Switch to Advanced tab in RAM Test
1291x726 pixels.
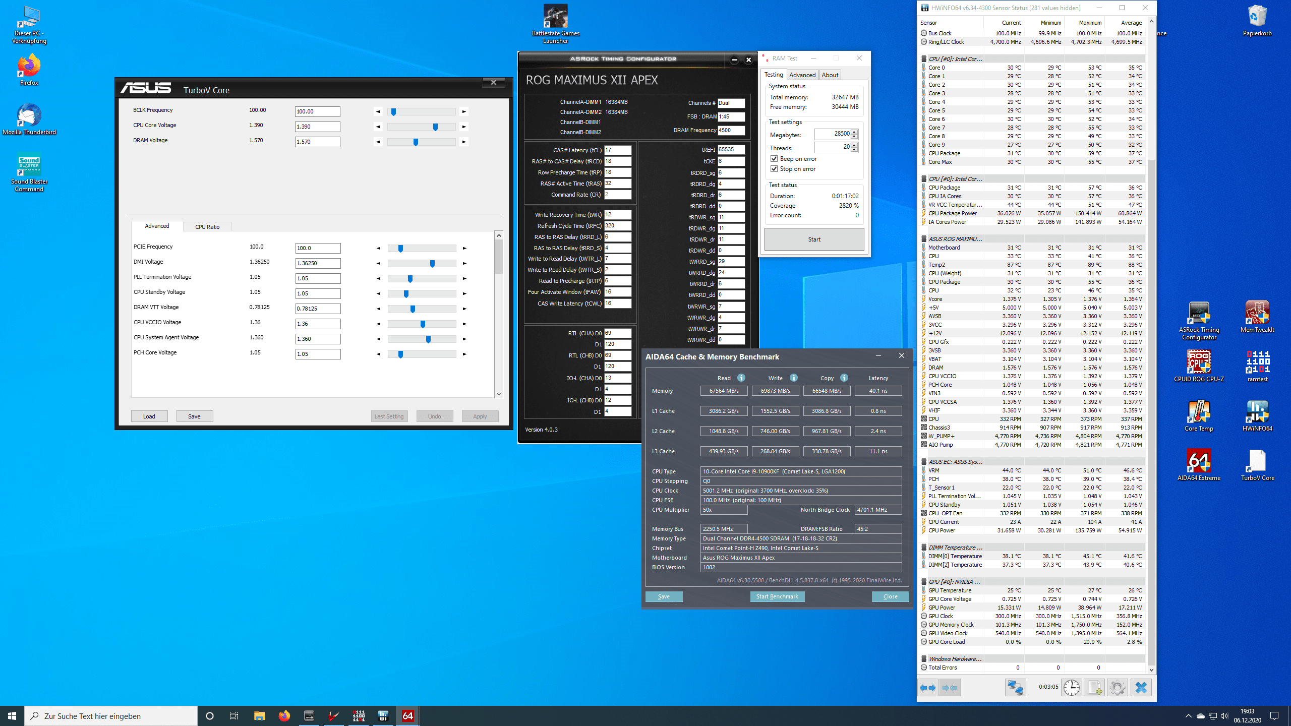(802, 75)
